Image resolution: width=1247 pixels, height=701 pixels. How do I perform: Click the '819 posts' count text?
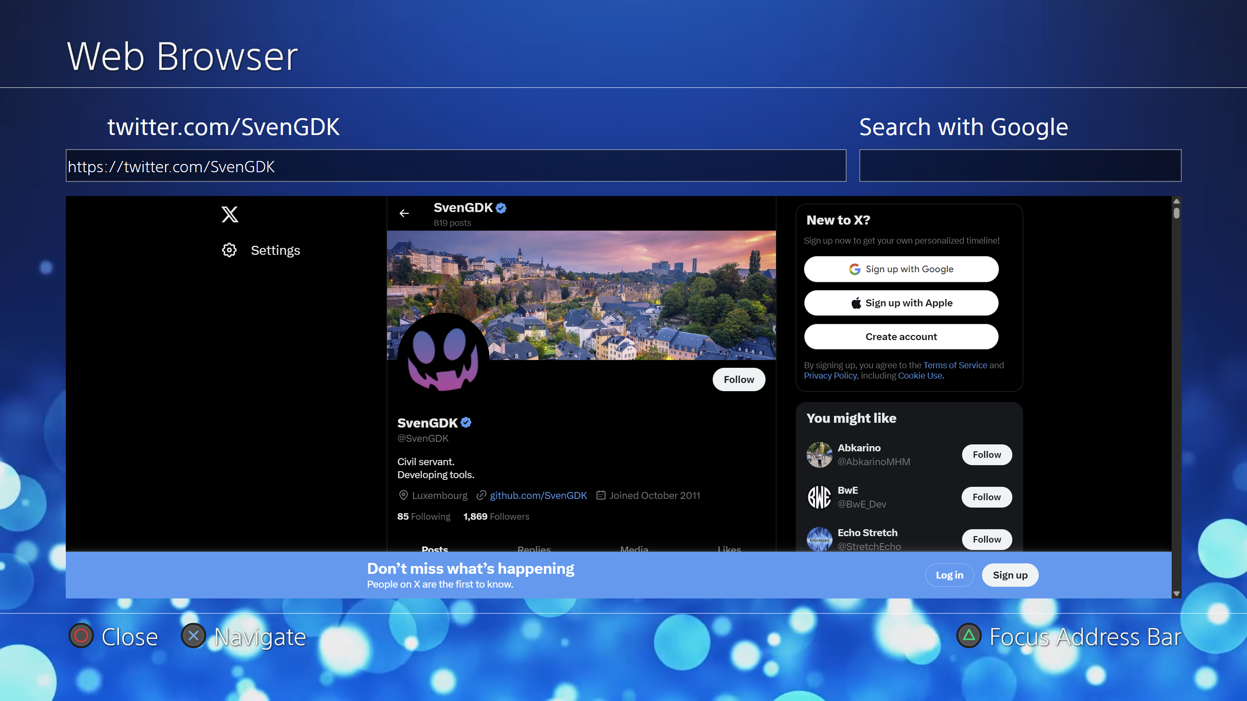click(x=452, y=223)
